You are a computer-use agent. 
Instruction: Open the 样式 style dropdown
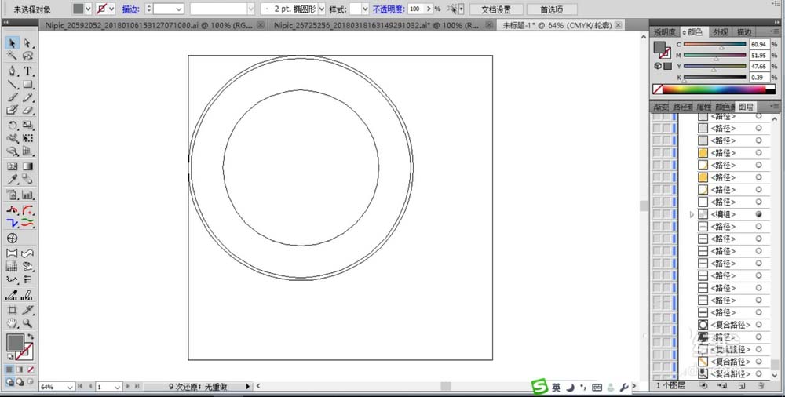366,9
